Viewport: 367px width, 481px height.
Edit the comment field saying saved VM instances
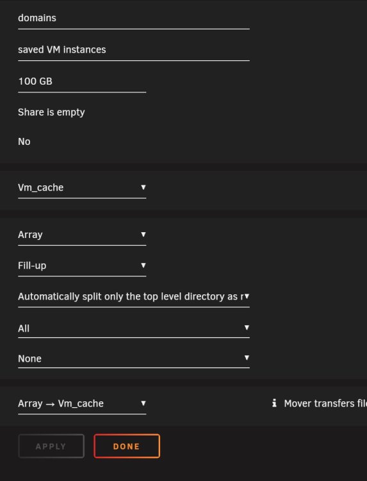point(134,50)
